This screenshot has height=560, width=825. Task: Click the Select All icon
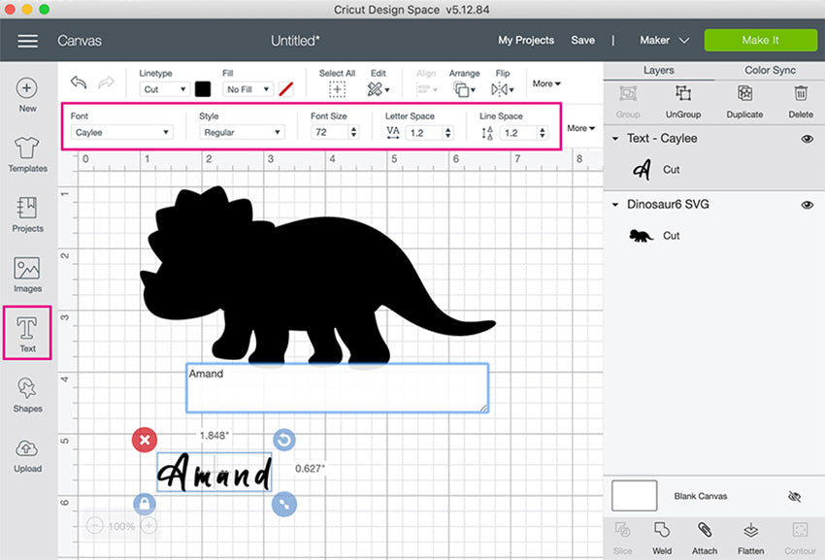[337, 89]
